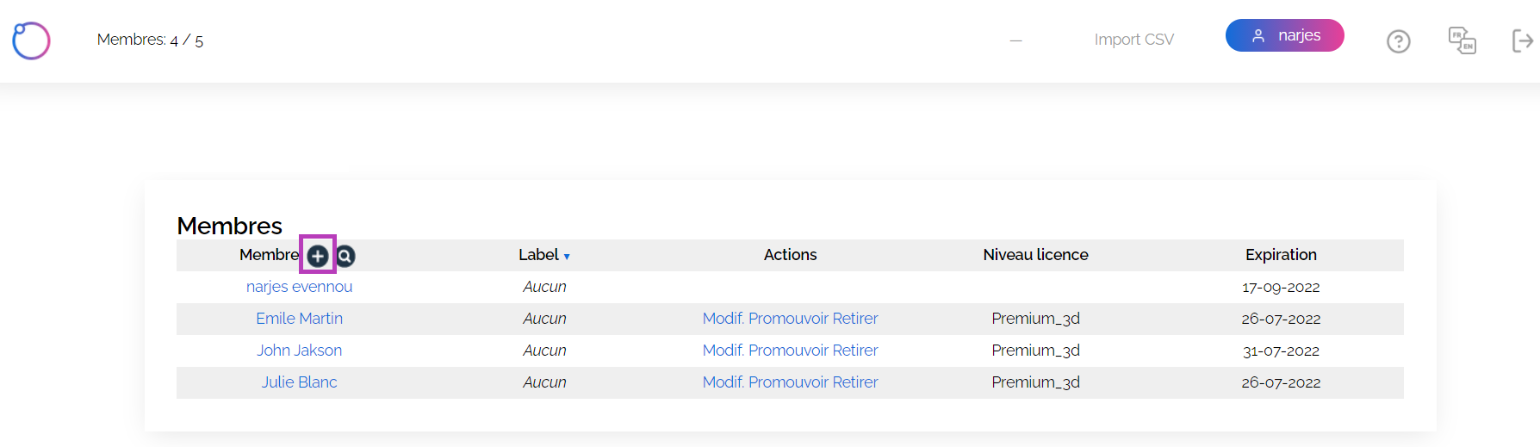Switch language with the FR/EN icon

(1462, 40)
